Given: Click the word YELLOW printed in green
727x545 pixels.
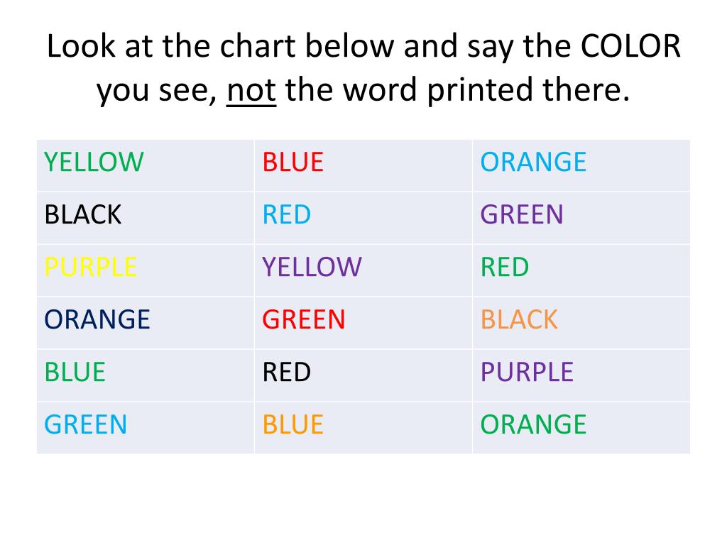Looking at the screenshot, I should point(94,163).
